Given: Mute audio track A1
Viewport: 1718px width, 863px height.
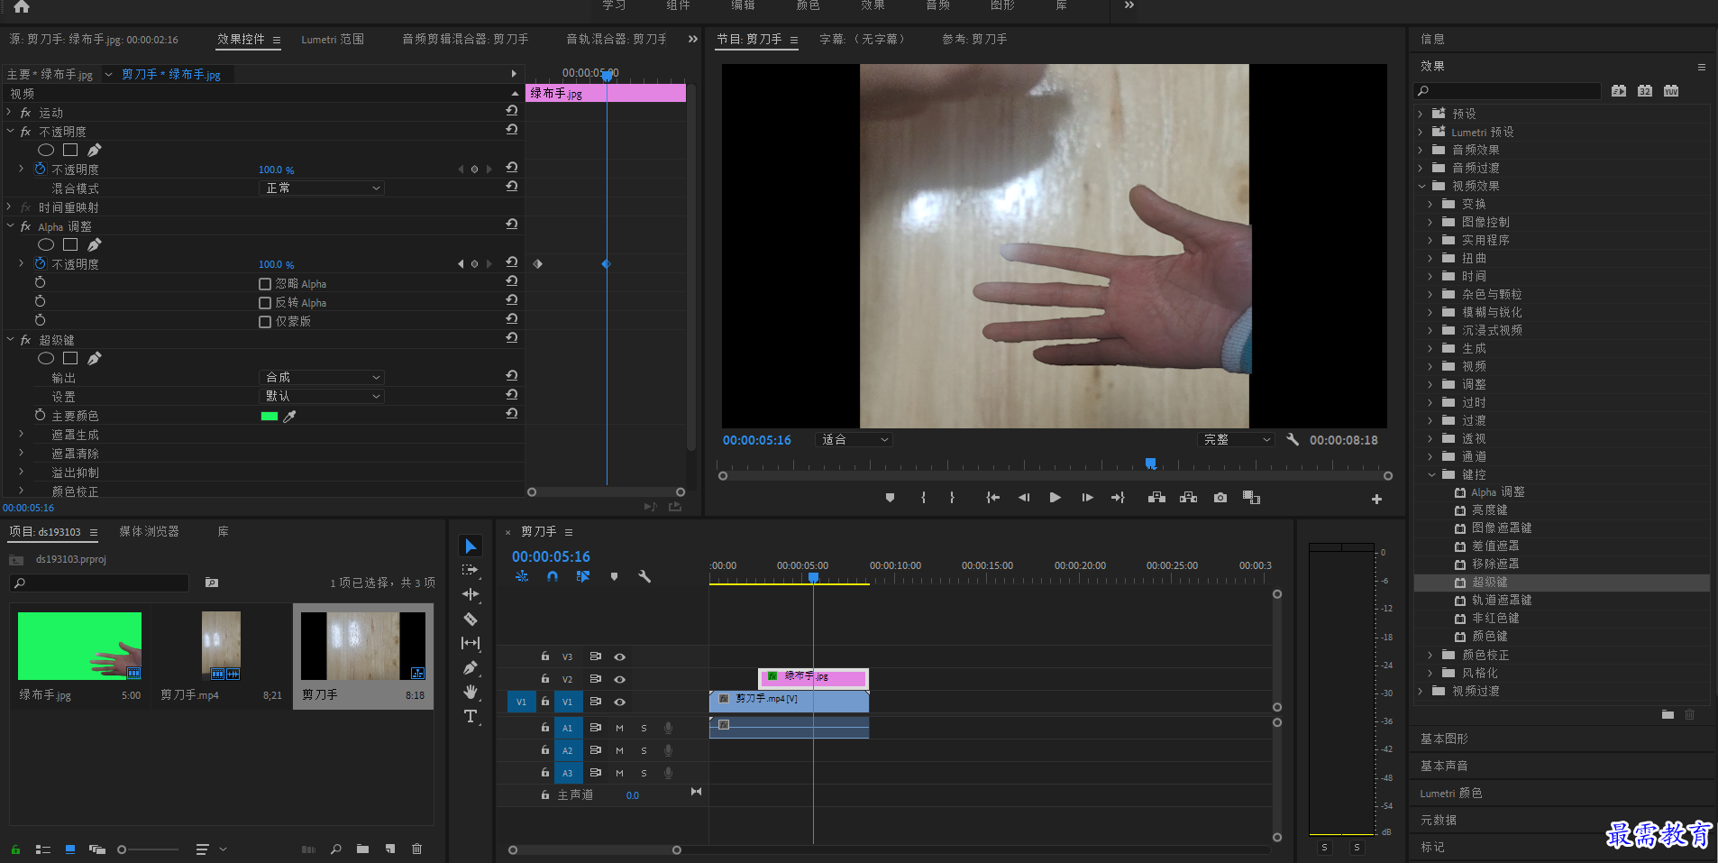Looking at the screenshot, I should point(619,728).
